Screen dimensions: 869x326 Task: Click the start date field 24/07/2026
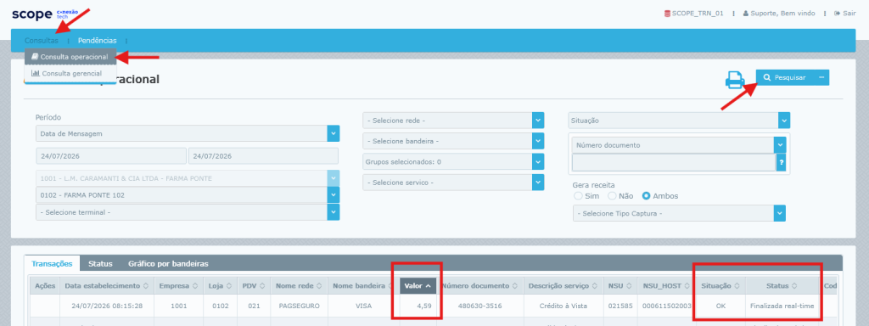111,156
